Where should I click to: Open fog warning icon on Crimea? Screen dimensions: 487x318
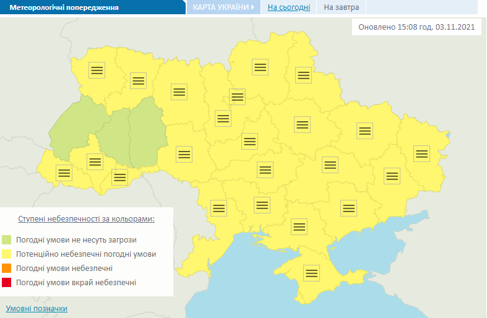[311, 273]
